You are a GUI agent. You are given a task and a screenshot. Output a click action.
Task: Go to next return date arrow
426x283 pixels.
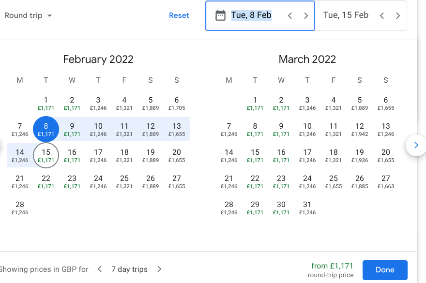[398, 15]
